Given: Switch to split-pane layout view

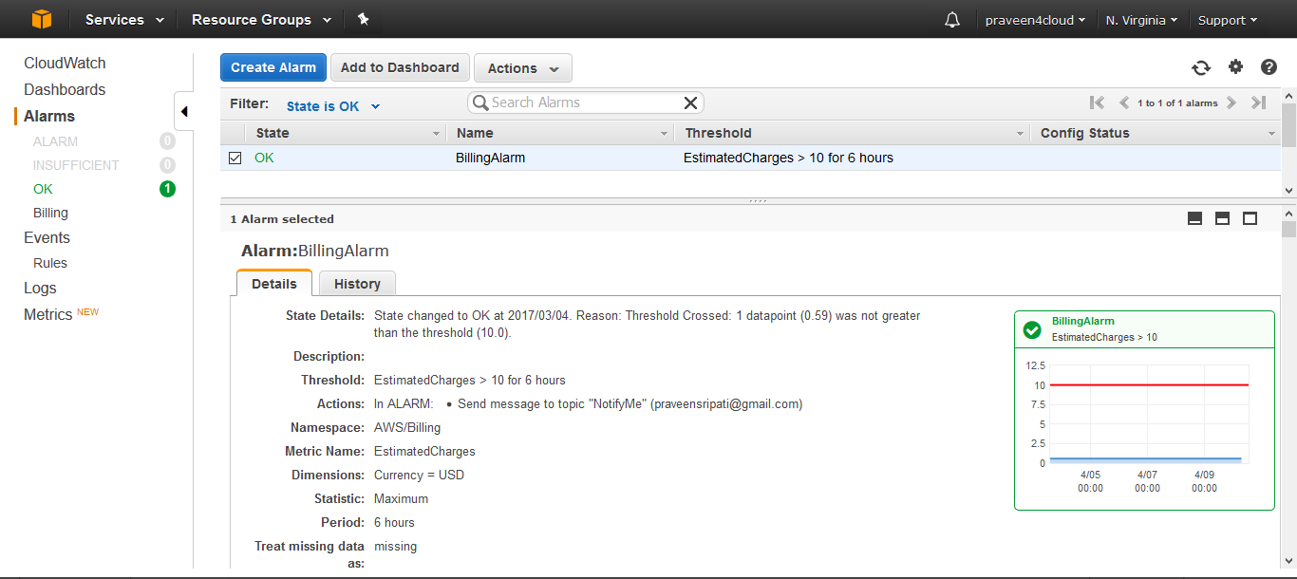Looking at the screenshot, I should tap(1222, 217).
